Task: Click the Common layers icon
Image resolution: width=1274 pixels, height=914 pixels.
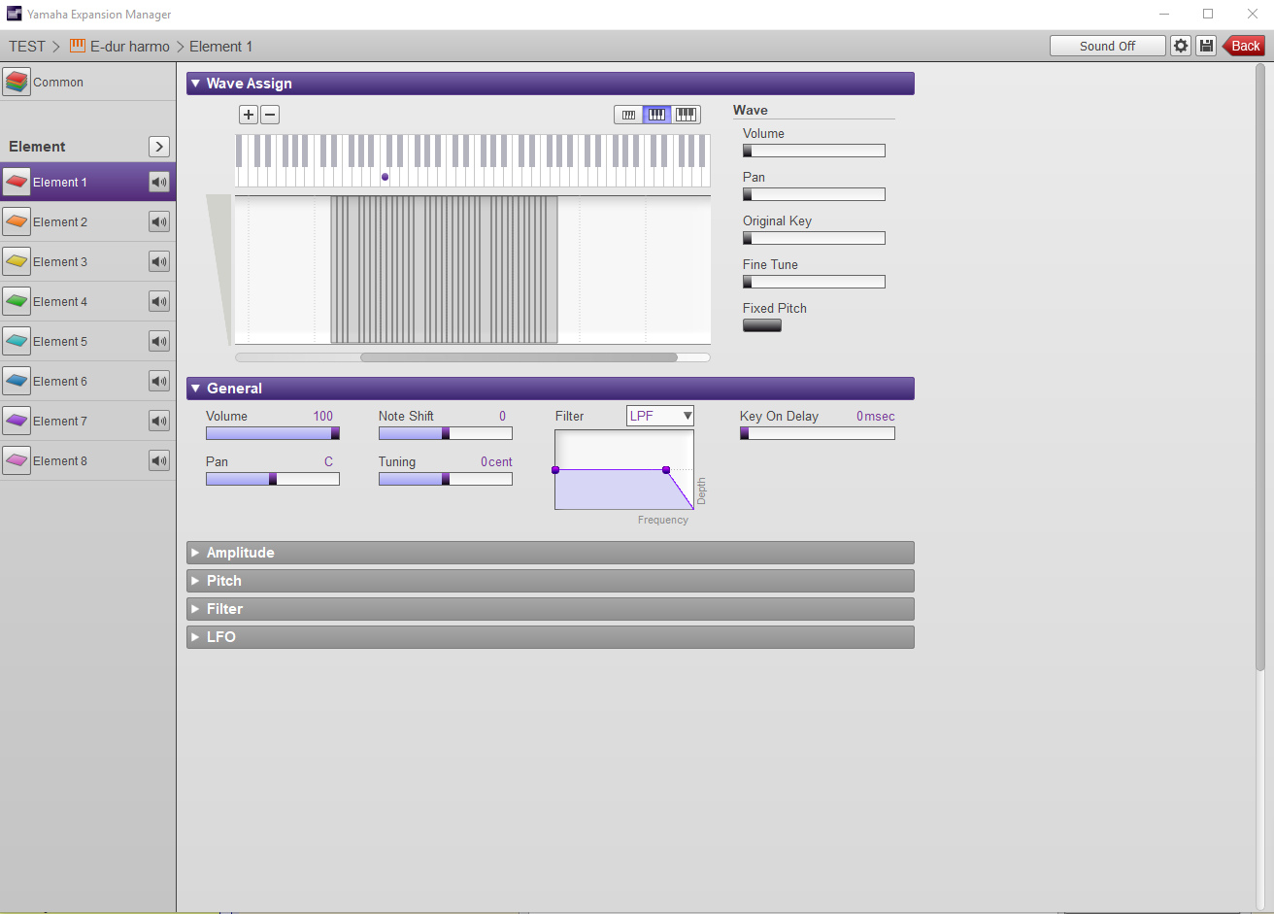Action: pyautogui.click(x=17, y=82)
